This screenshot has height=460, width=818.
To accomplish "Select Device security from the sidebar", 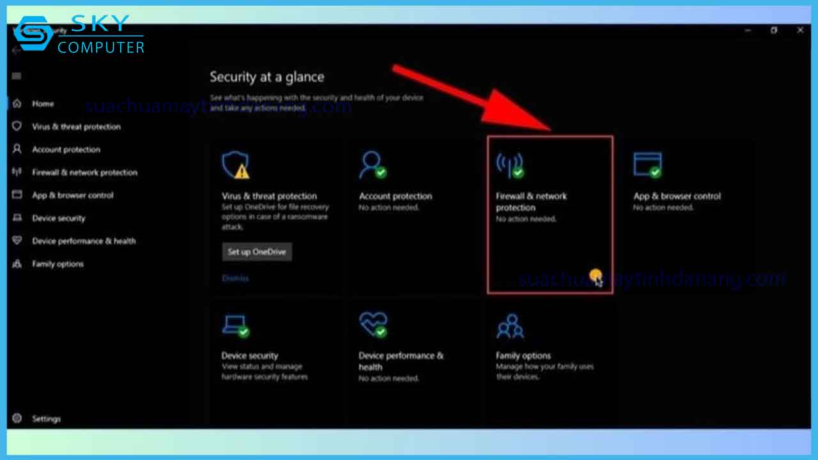I will tap(58, 218).
